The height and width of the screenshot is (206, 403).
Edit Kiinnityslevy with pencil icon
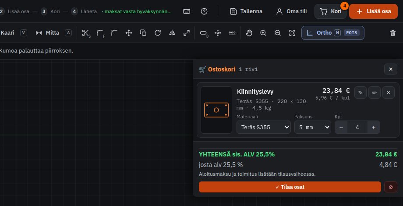[361, 92]
